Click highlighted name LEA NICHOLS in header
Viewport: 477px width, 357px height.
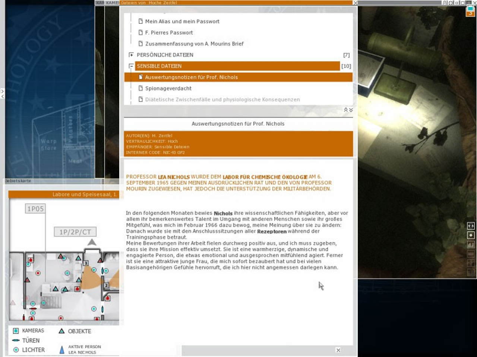(174, 177)
